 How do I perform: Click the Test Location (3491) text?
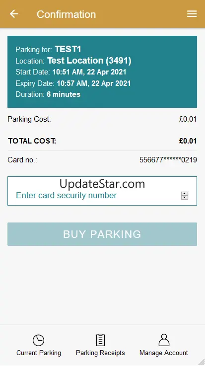point(89,61)
